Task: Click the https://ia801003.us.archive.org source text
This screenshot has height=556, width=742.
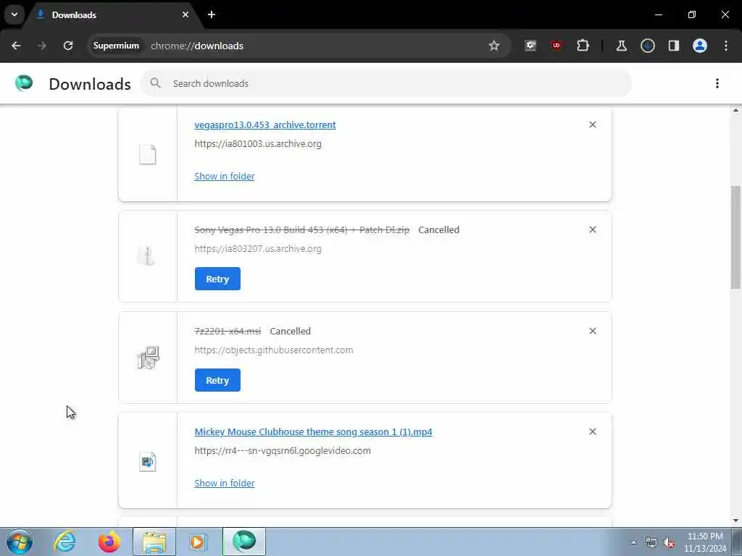Action: 258,144
